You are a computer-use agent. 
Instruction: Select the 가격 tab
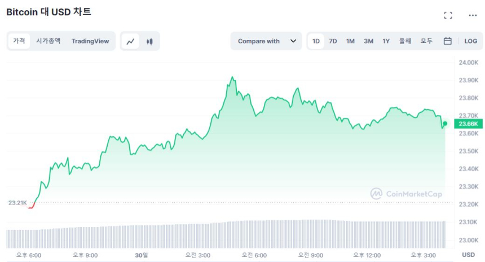click(19, 41)
